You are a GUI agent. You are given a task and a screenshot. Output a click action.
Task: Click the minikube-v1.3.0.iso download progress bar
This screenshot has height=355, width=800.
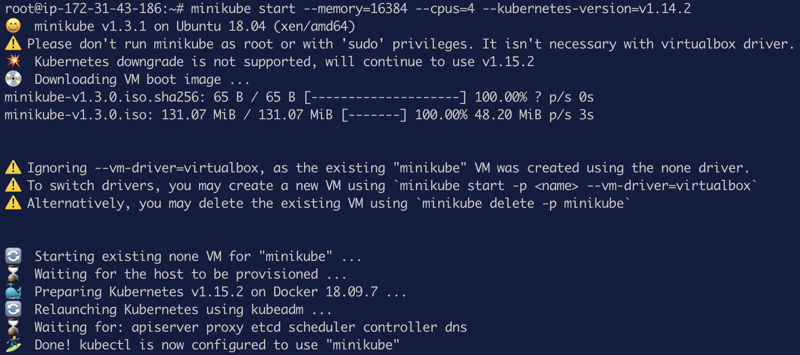pos(374,115)
